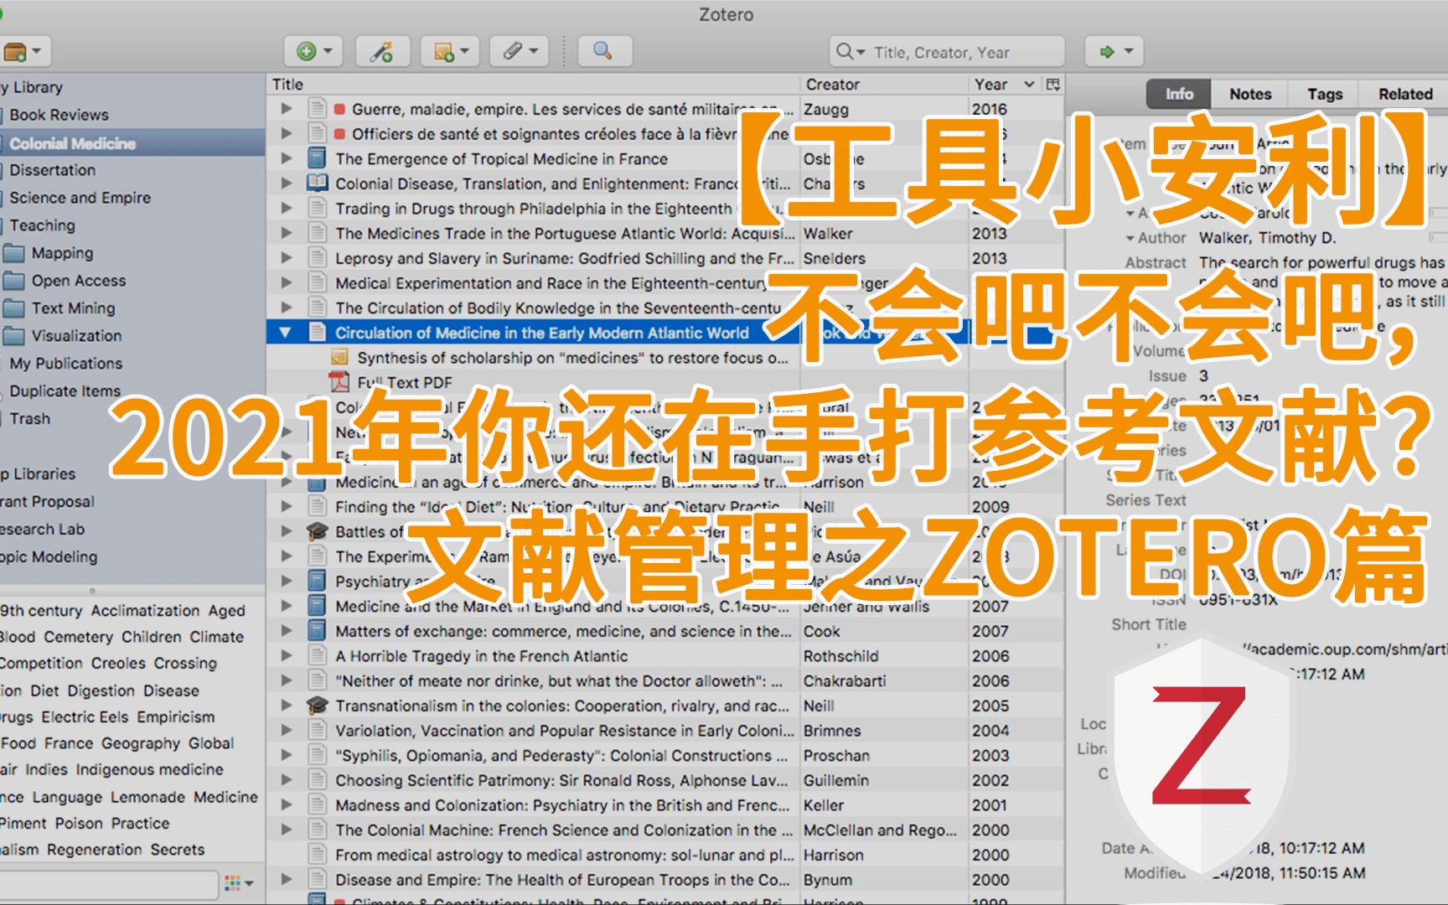Filter by the Regeneration tag

pyautogui.click(x=94, y=850)
